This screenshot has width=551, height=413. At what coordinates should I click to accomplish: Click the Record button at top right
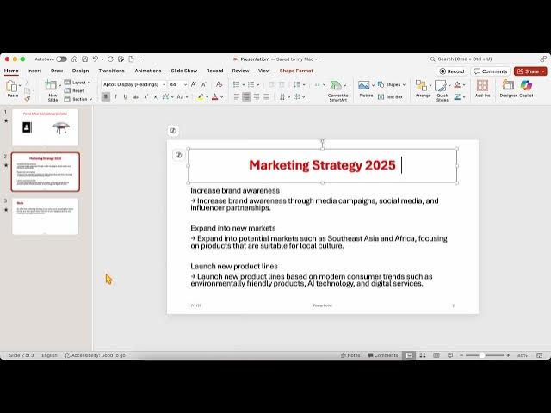[452, 71]
